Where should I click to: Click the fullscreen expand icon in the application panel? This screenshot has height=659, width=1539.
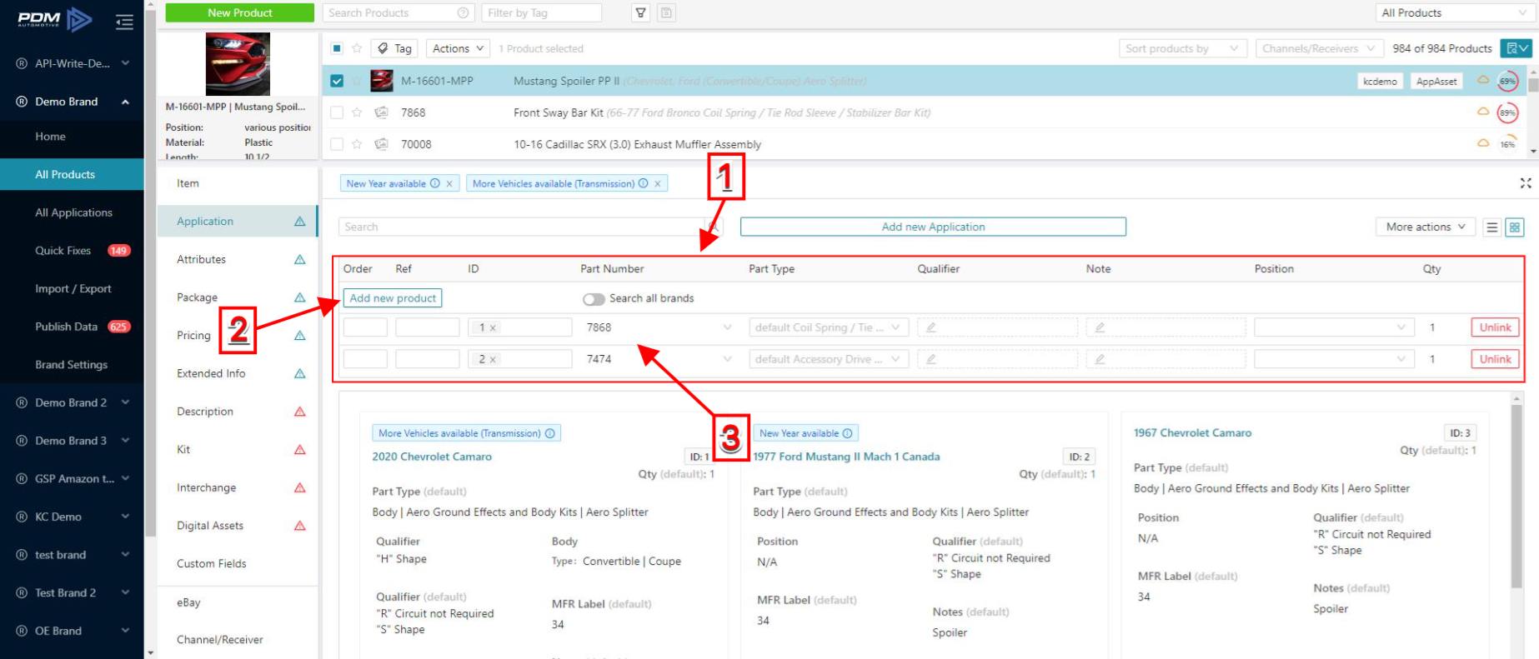pyautogui.click(x=1525, y=183)
